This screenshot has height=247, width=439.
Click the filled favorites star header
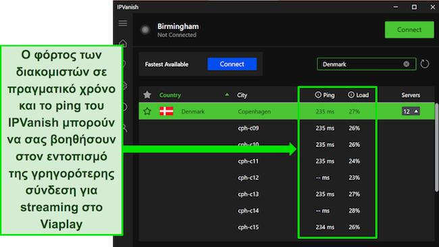[147, 95]
